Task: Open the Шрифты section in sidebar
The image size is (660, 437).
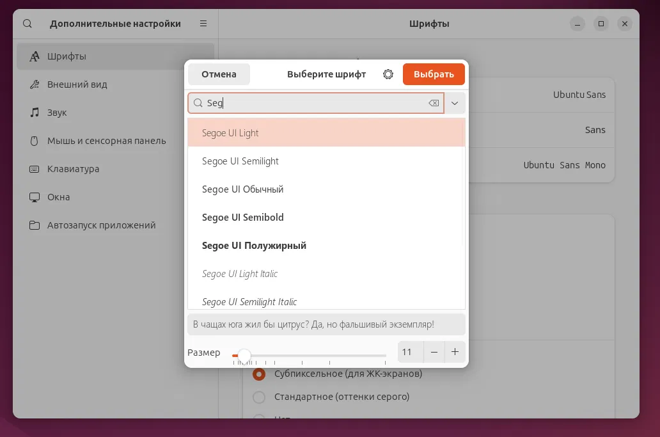Action: pos(115,56)
